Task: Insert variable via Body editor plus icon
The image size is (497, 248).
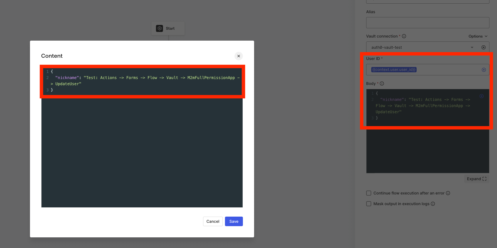Action: point(482,96)
